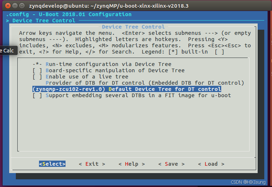Click the terminal title bar text
The height and width of the screenshot is (187, 272).
(109, 6)
